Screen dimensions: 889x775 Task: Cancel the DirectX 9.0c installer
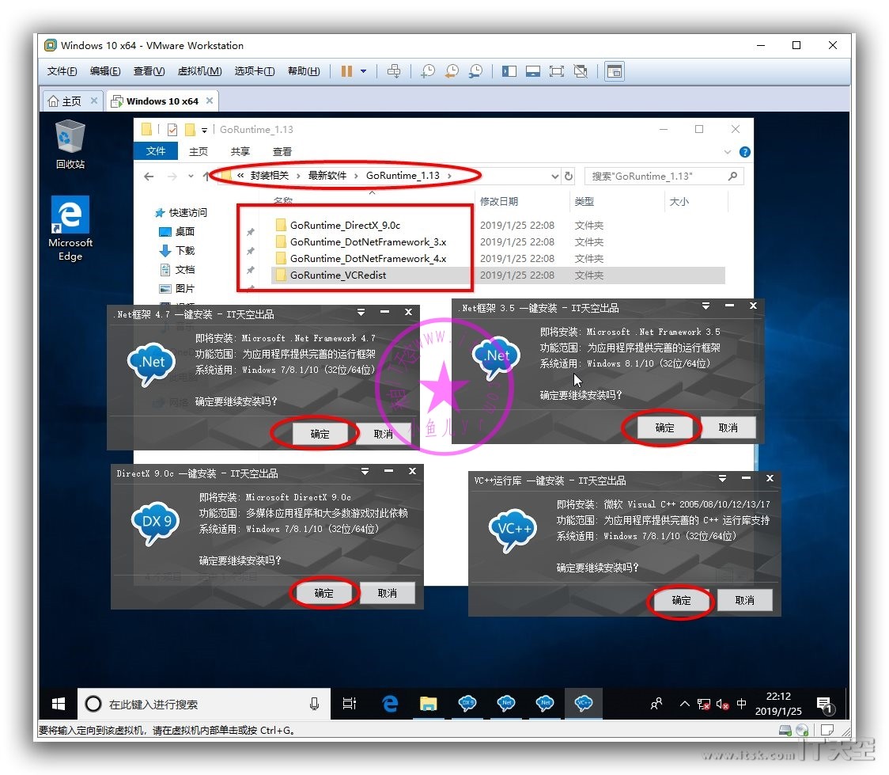click(x=388, y=593)
